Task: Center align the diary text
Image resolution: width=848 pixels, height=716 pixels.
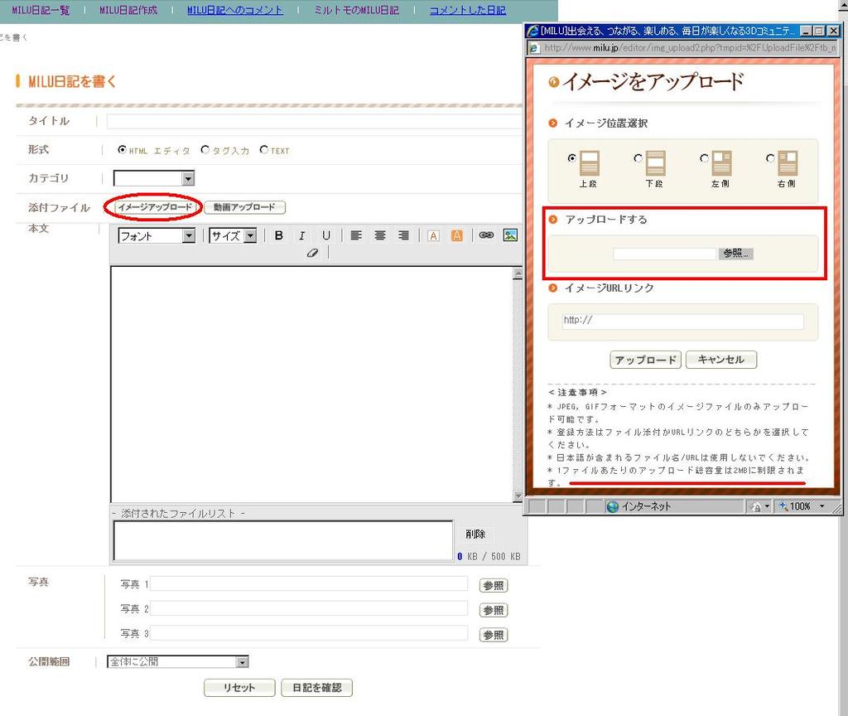Action: click(380, 236)
